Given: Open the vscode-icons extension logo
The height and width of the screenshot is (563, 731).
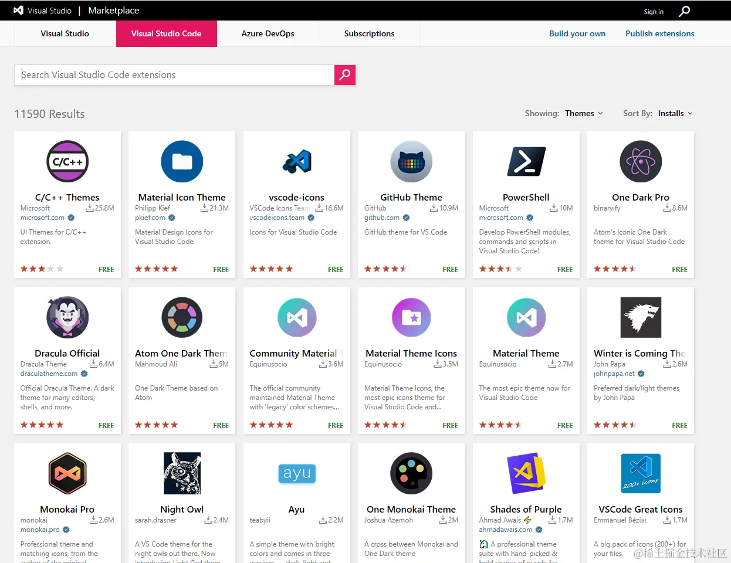Looking at the screenshot, I should click(x=297, y=161).
